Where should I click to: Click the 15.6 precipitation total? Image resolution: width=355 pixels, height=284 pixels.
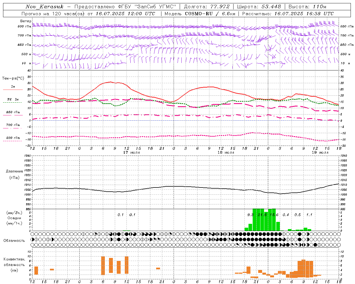click(274, 215)
